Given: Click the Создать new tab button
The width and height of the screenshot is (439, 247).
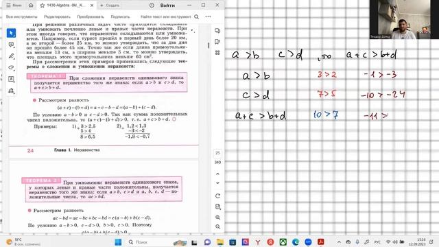Looking at the screenshot, I should (110, 5).
